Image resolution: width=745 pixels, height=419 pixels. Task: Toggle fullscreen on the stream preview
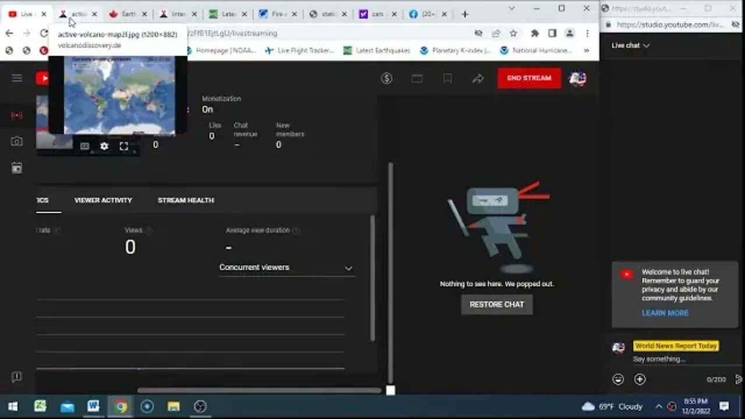[x=123, y=146]
